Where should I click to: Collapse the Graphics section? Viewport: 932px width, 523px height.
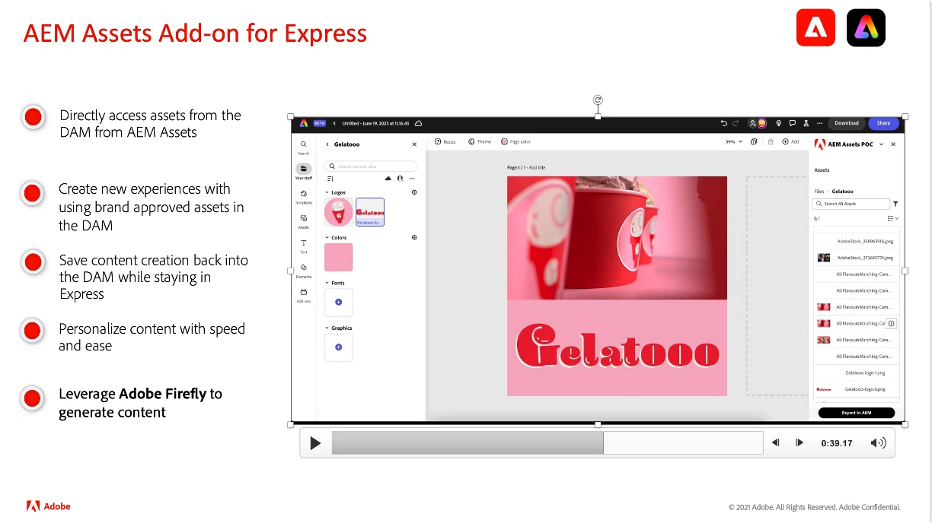(x=327, y=328)
